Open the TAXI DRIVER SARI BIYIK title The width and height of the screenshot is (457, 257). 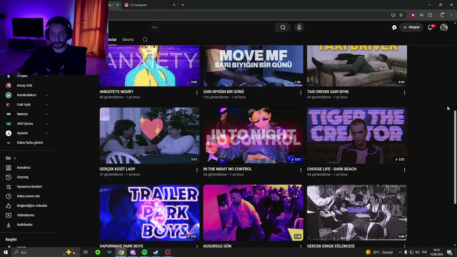click(x=328, y=92)
